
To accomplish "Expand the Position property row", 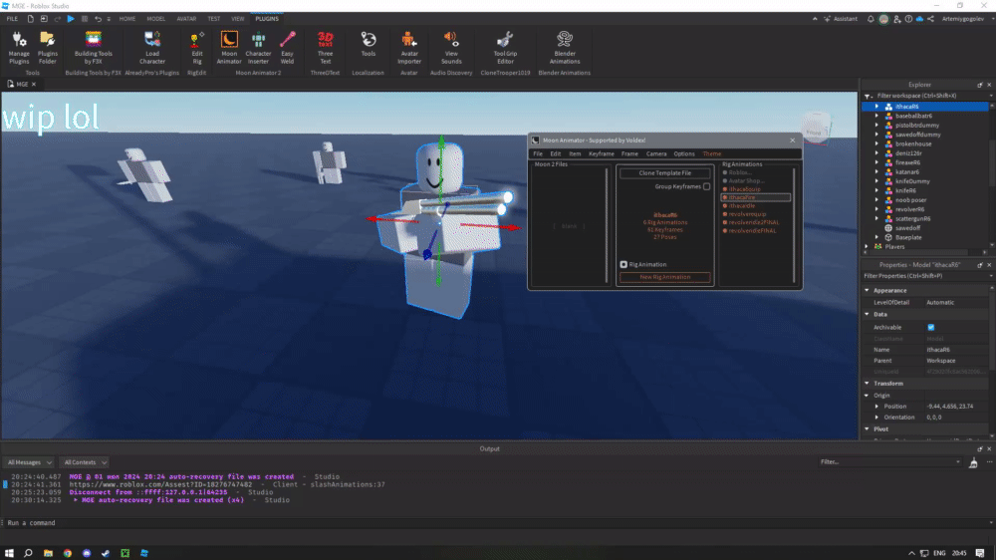I will tap(876, 407).
